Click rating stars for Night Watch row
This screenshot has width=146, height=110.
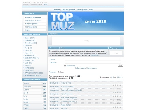point(117,107)
